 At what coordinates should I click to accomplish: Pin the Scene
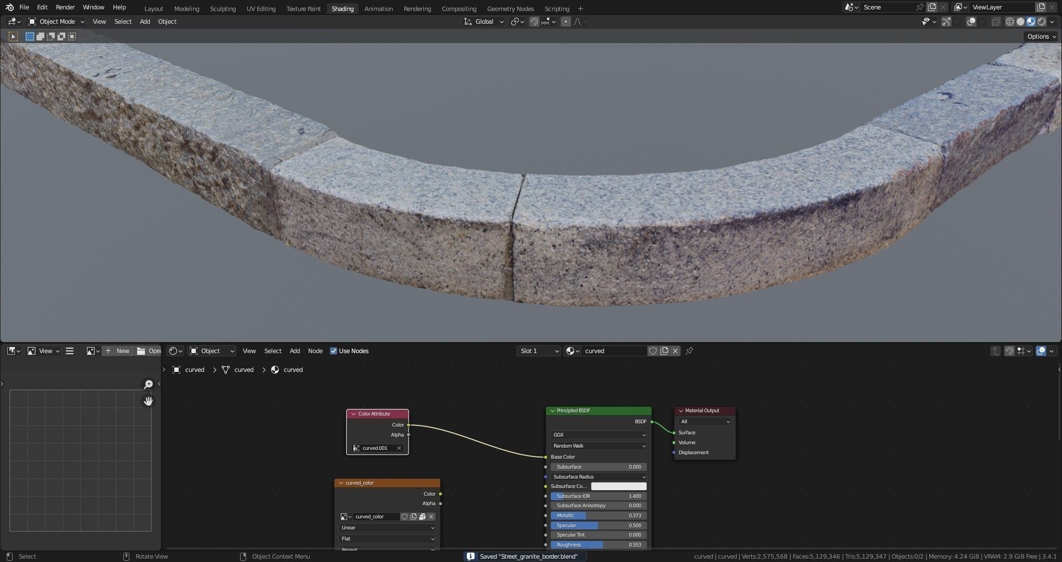pos(919,7)
